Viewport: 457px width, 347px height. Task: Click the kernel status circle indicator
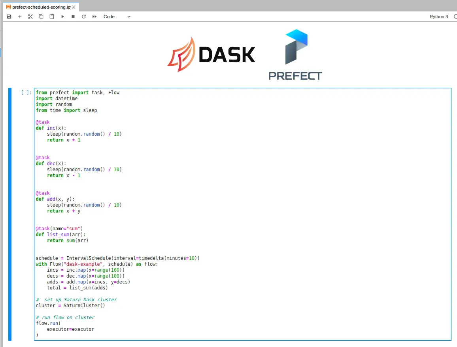point(455,17)
